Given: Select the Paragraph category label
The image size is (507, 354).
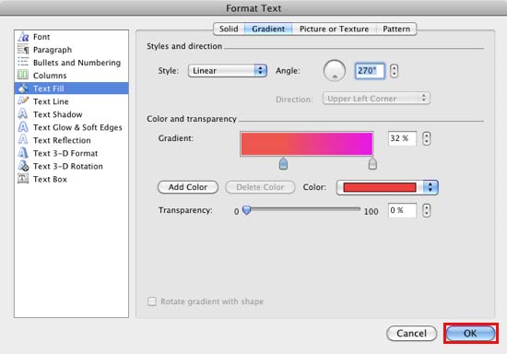Looking at the screenshot, I should click(x=53, y=50).
